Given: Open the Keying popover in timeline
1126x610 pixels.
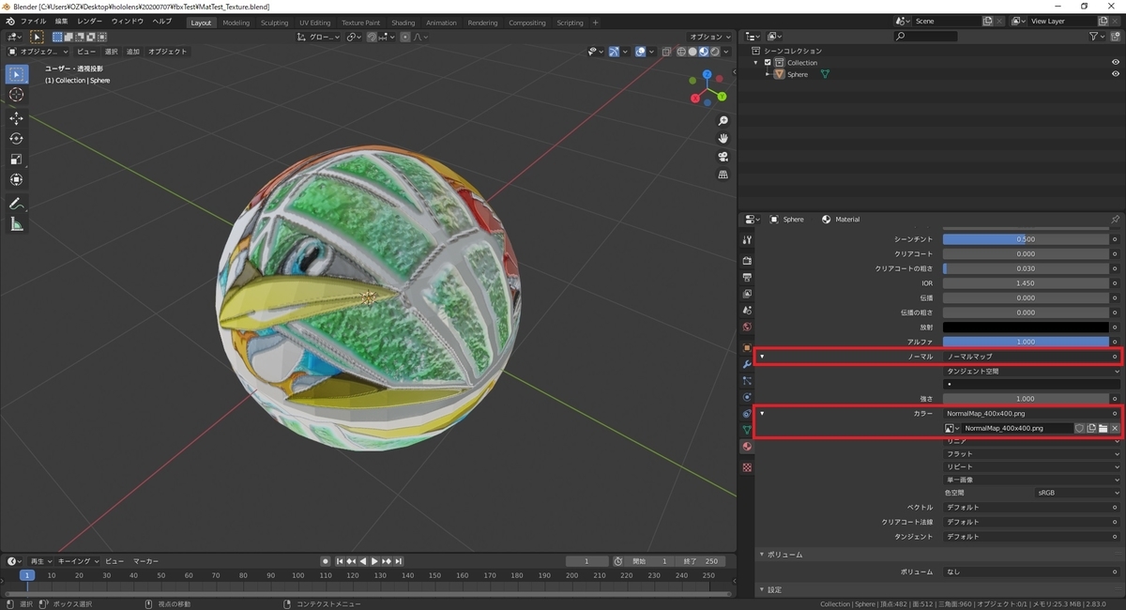Looking at the screenshot, I should (76, 561).
